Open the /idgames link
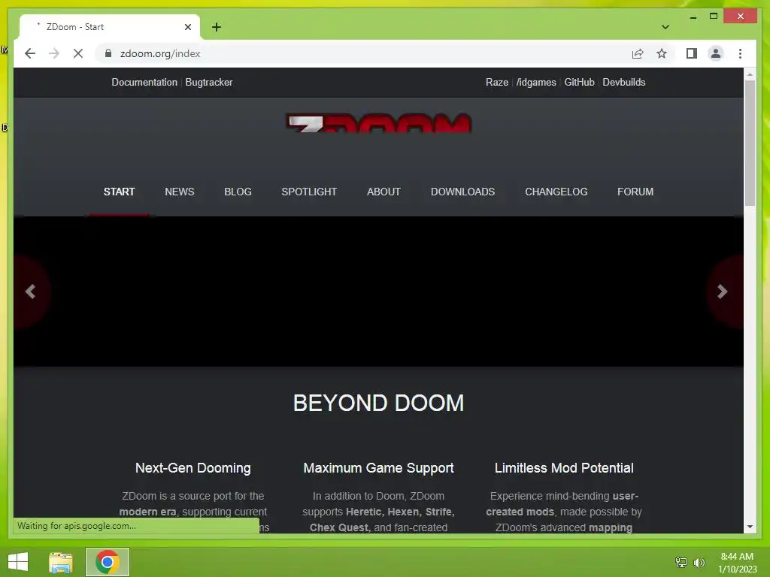Viewport: 770px width, 577px height. pyautogui.click(x=535, y=83)
